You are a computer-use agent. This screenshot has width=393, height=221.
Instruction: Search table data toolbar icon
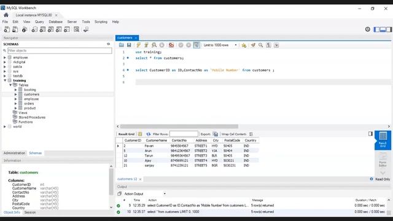tap(76, 29)
